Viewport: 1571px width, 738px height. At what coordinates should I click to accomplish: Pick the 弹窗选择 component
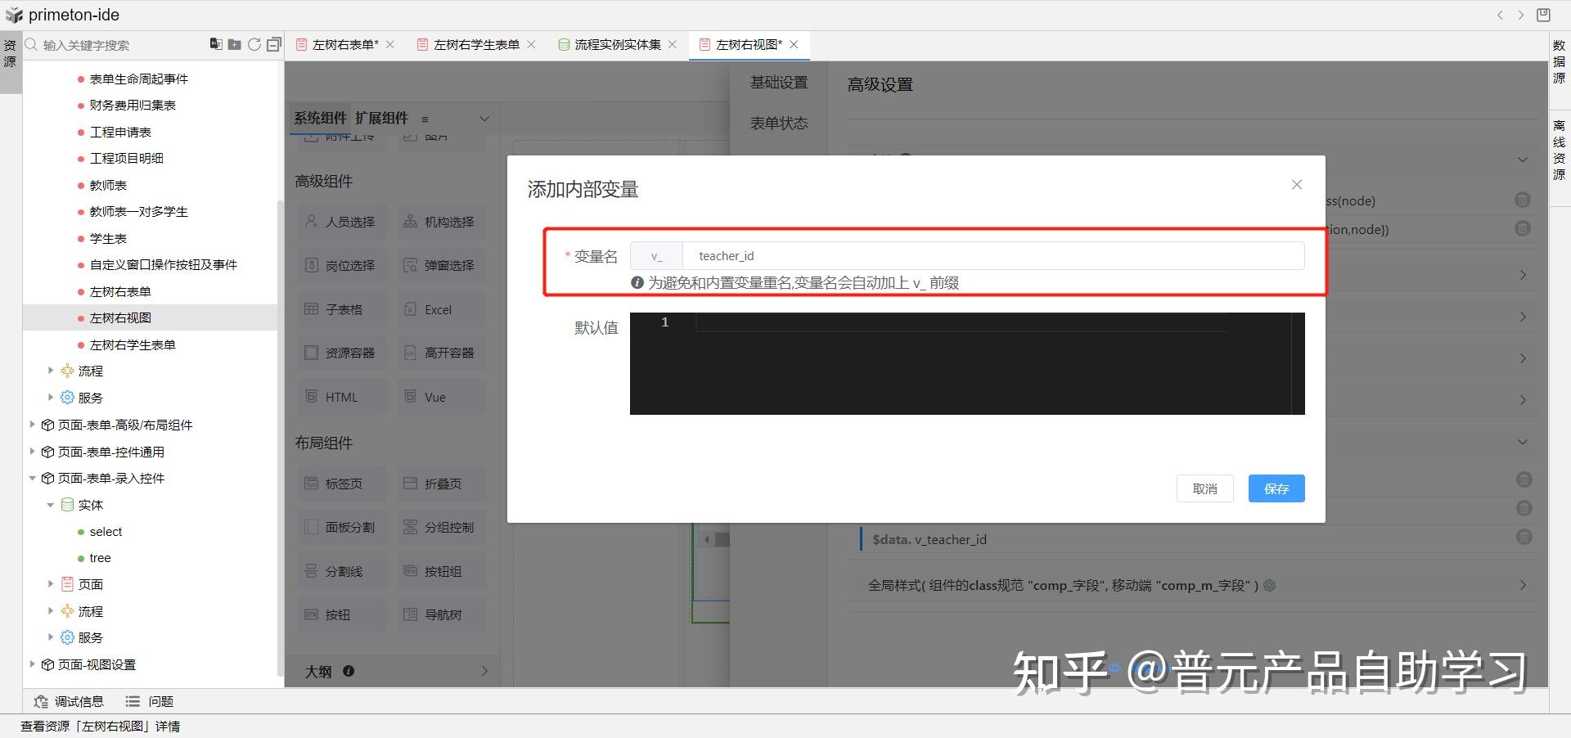pos(441,265)
